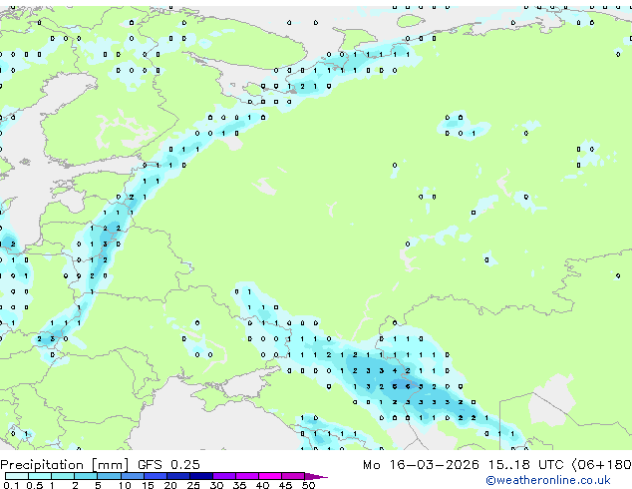This screenshot has height=489, width=632.
Task: Select the 25–30 mm navy legend swatch
Action: point(200,476)
